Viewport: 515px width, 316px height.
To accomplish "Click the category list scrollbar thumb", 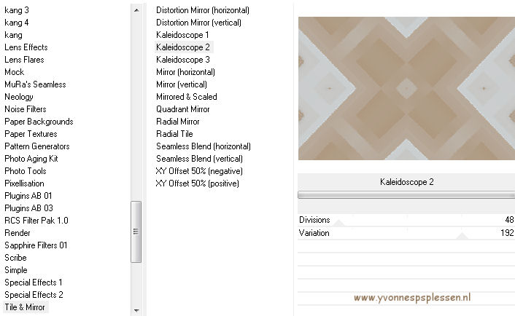I will (x=136, y=232).
